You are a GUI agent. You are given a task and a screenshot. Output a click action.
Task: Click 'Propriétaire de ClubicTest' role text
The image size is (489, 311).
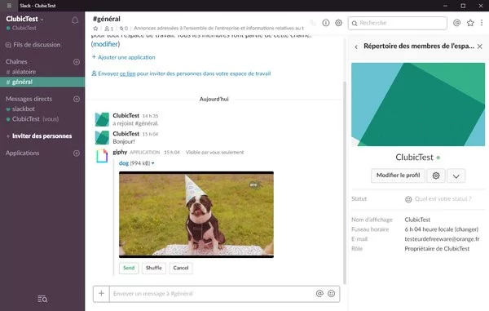tap(437, 249)
